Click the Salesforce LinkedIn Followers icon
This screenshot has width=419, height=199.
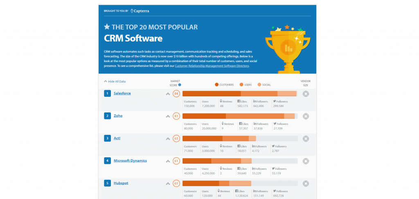click(x=255, y=101)
